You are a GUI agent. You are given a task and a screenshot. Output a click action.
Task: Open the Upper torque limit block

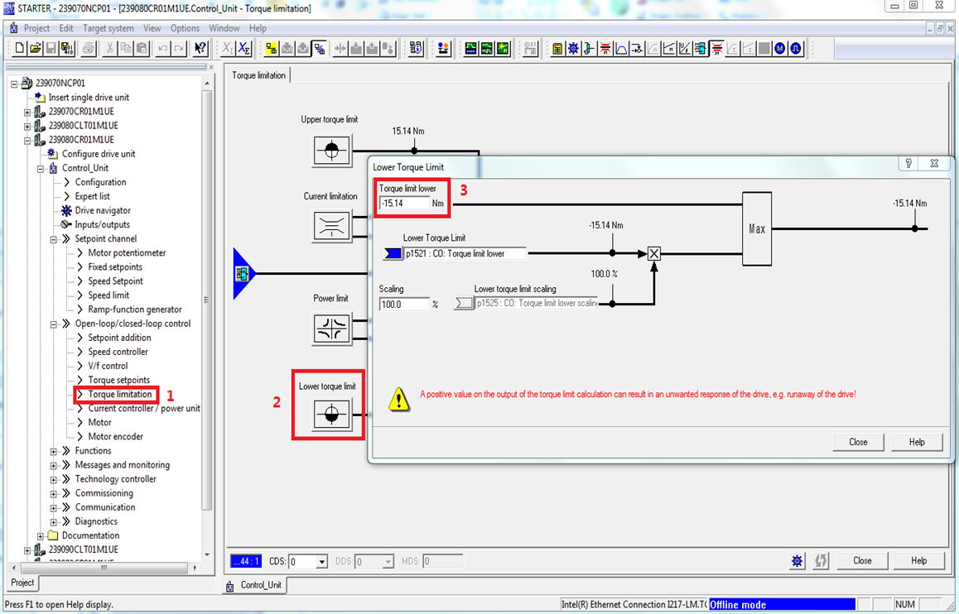pos(331,151)
